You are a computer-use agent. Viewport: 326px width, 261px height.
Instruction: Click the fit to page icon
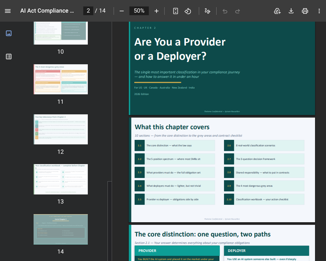click(176, 11)
